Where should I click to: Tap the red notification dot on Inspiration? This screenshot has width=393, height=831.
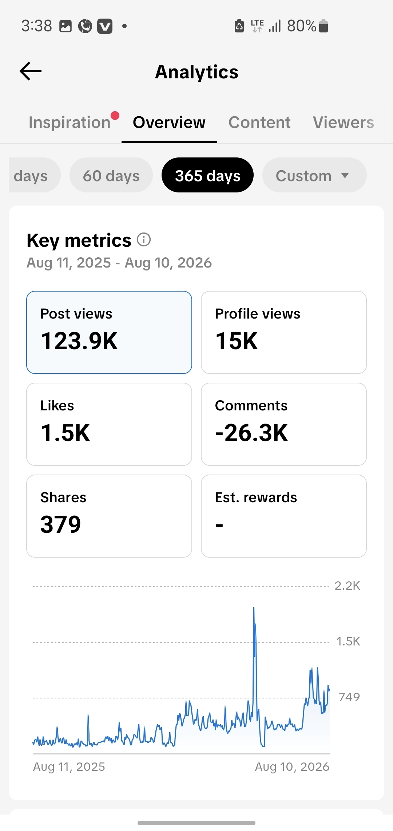(x=115, y=116)
